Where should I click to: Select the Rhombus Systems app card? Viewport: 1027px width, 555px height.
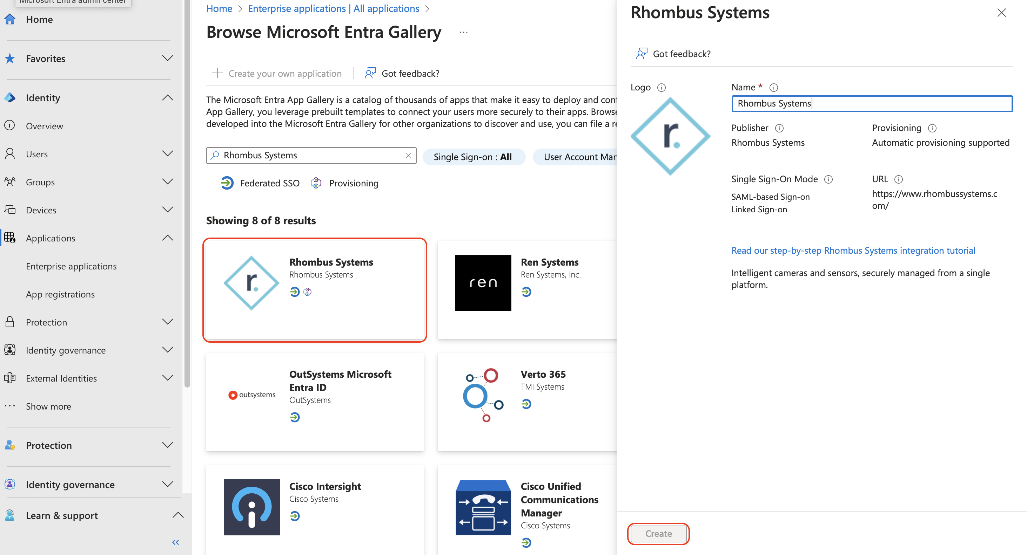[315, 290]
